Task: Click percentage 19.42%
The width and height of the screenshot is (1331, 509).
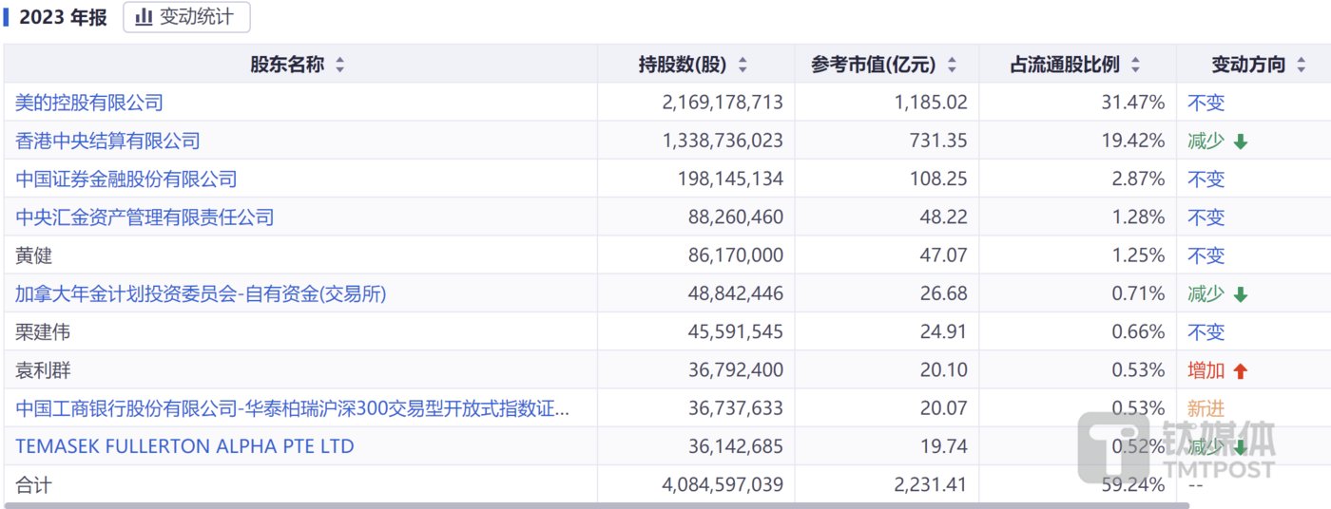Action: pyautogui.click(x=1135, y=141)
